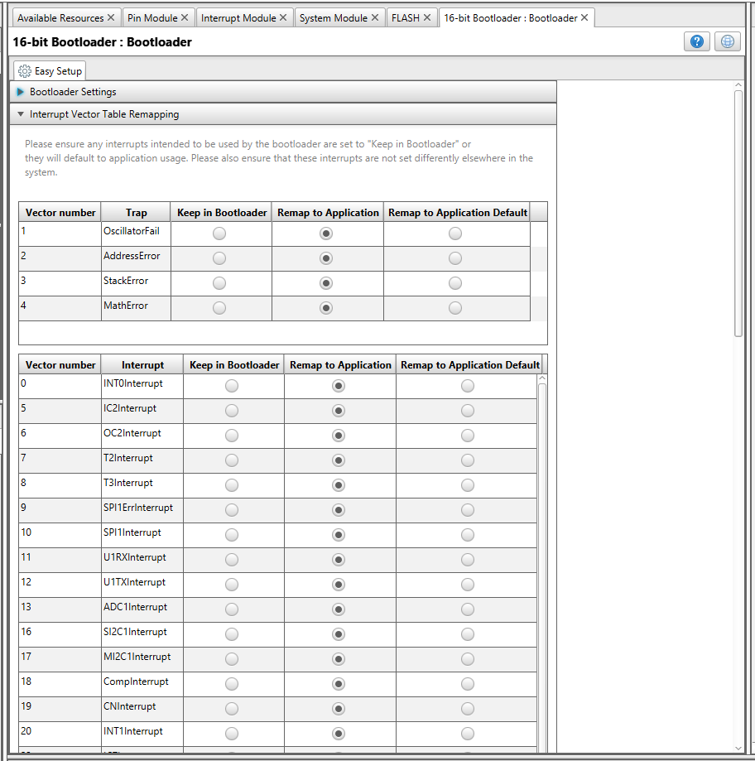Click the main panel vertical scrollbar thumb
Image resolution: width=755 pixels, height=761 pixels.
tap(738, 214)
